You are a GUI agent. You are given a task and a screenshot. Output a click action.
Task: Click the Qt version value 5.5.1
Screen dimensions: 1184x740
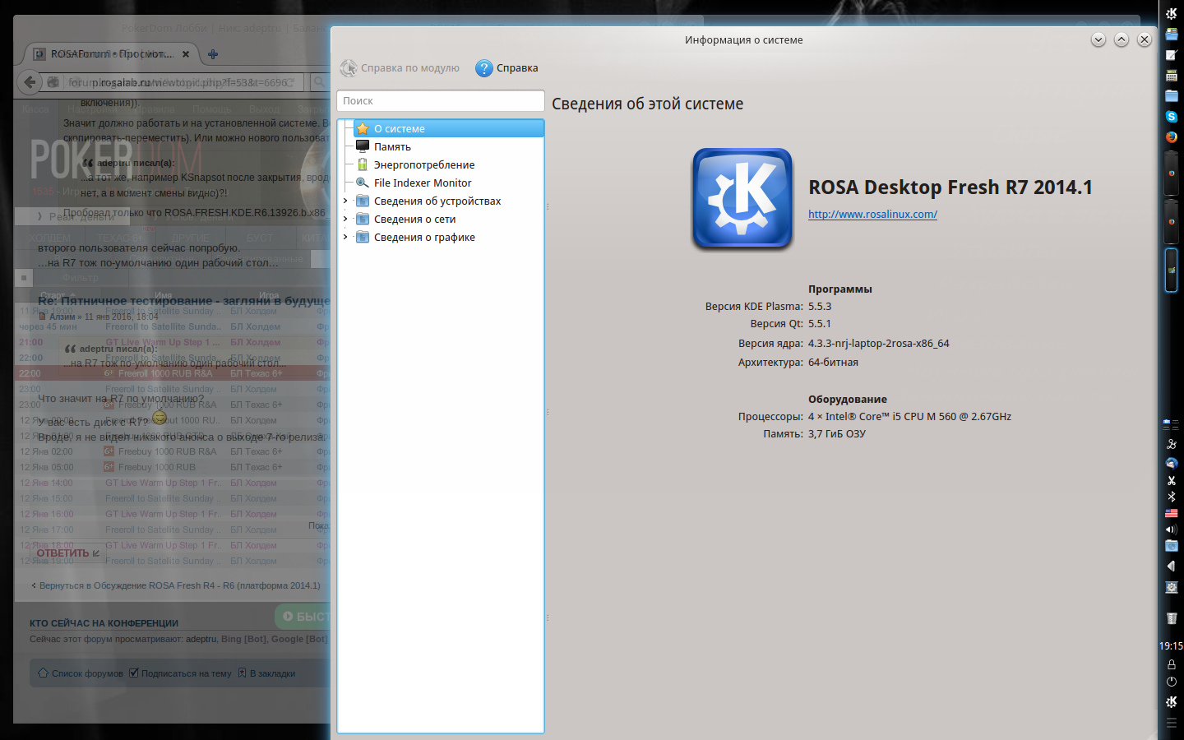(820, 324)
